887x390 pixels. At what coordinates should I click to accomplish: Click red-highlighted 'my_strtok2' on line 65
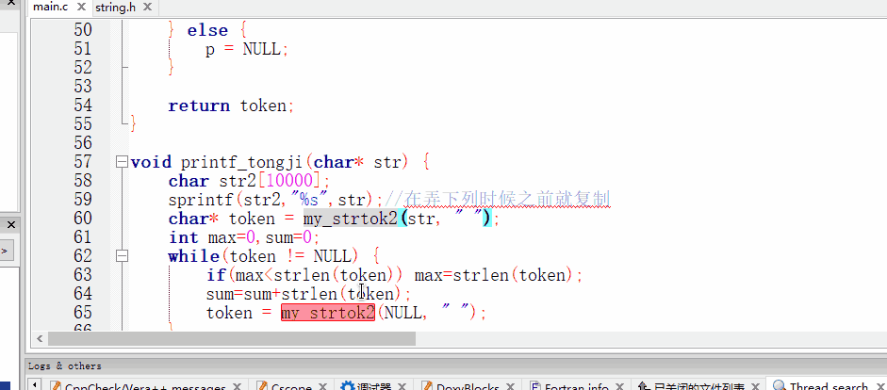pyautogui.click(x=328, y=313)
